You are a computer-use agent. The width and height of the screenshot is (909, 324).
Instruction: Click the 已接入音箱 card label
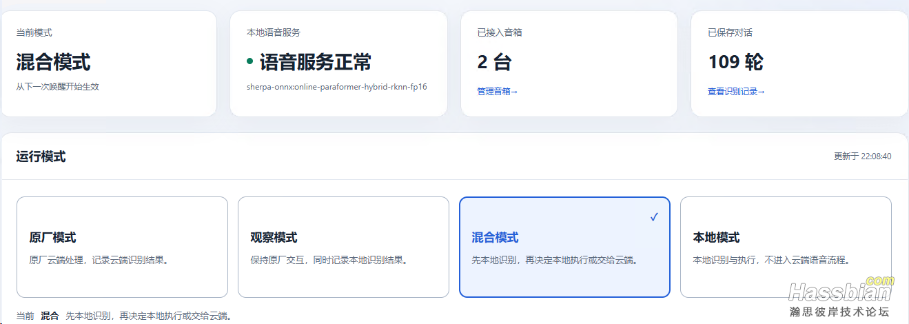pyautogui.click(x=500, y=32)
